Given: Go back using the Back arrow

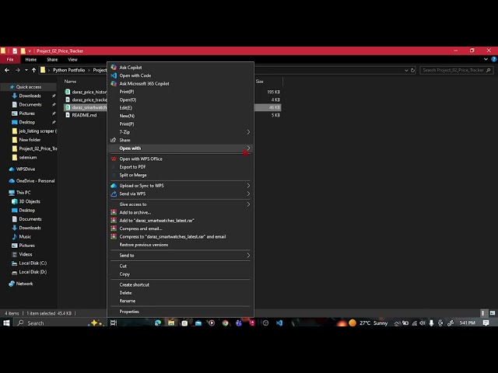Looking at the screenshot, I should [x=7, y=70].
